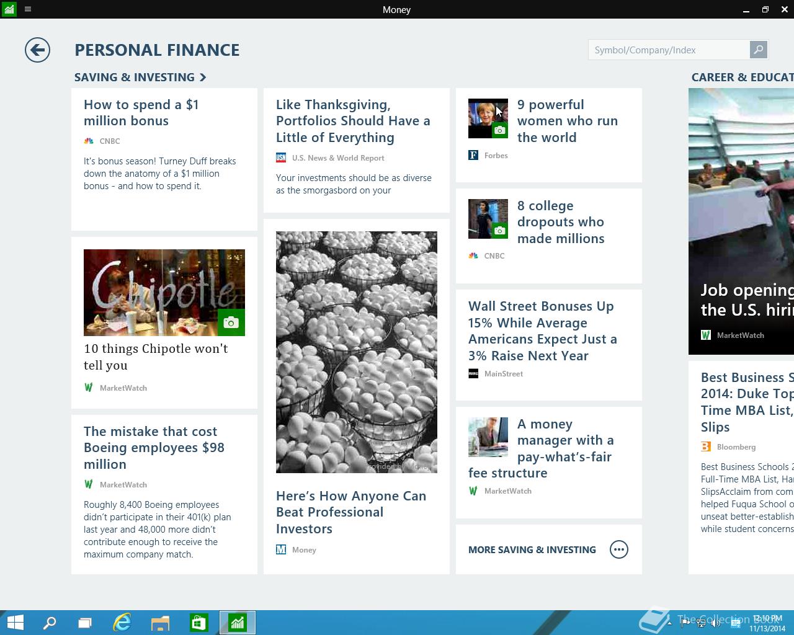This screenshot has height=635, width=794.
Task: Click the MainStreet logo icon
Action: (x=473, y=374)
